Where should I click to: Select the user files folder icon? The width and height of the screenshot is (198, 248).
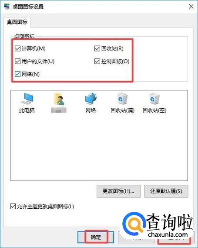click(59, 99)
